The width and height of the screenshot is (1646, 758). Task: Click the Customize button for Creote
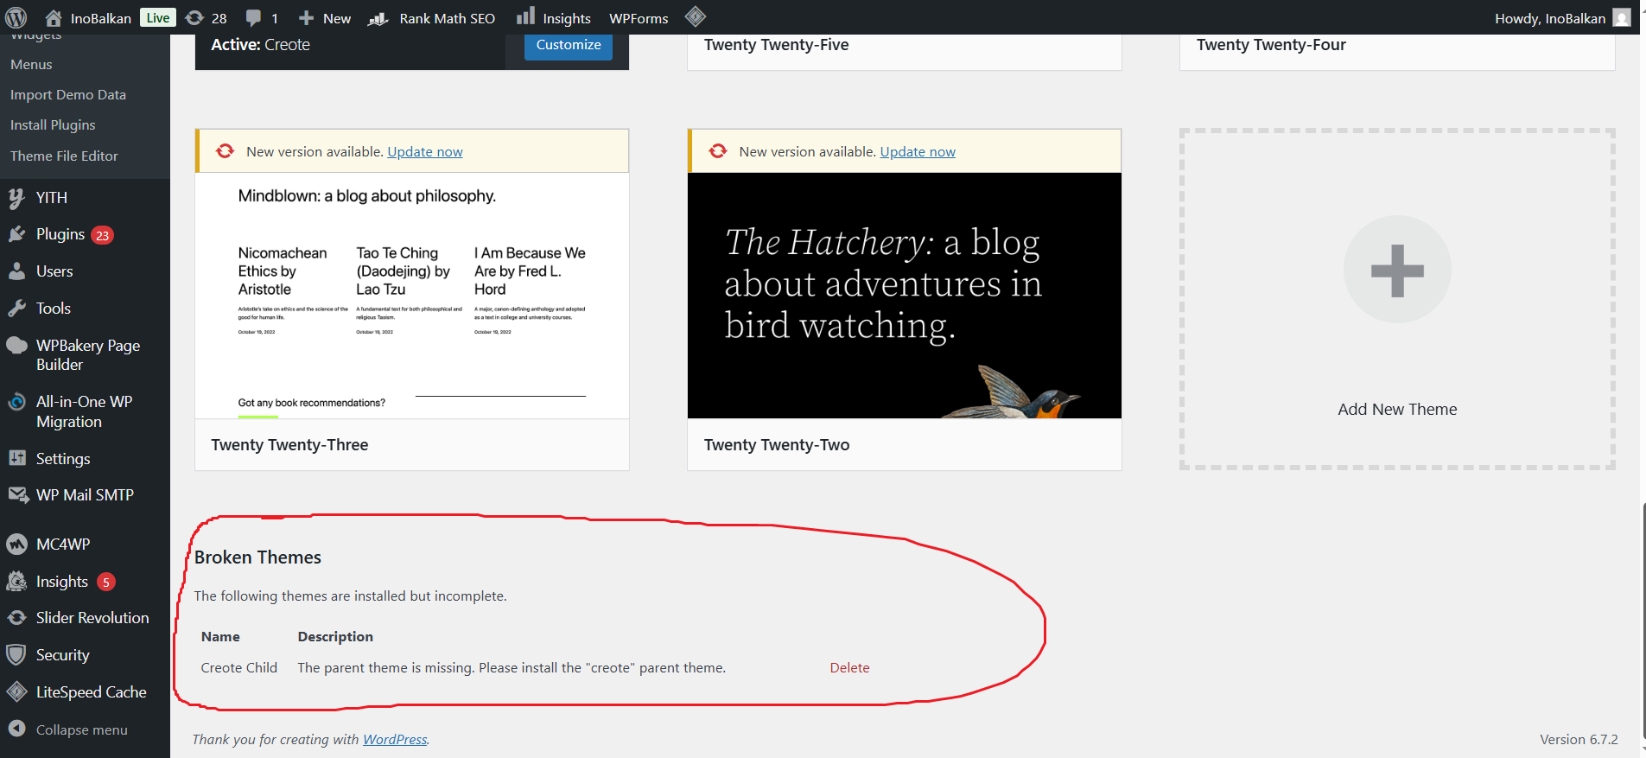coord(569,45)
